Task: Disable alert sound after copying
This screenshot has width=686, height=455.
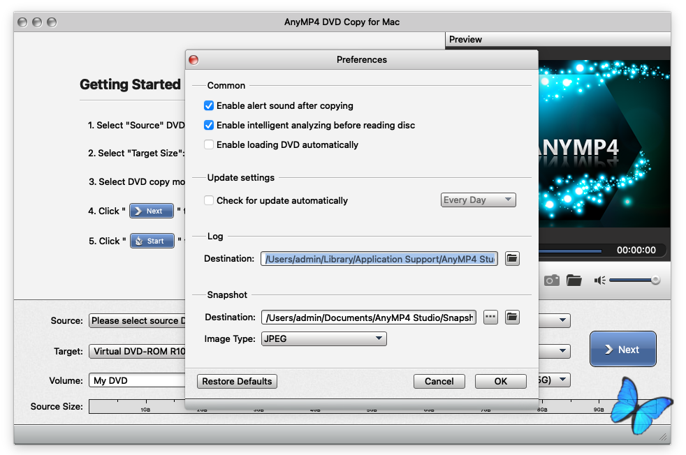Action: click(x=209, y=106)
